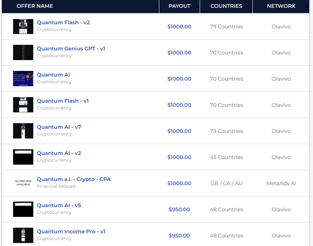The height and width of the screenshot is (246, 313).
Task: Sort by the NETWORK column header
Action: tap(281, 6)
